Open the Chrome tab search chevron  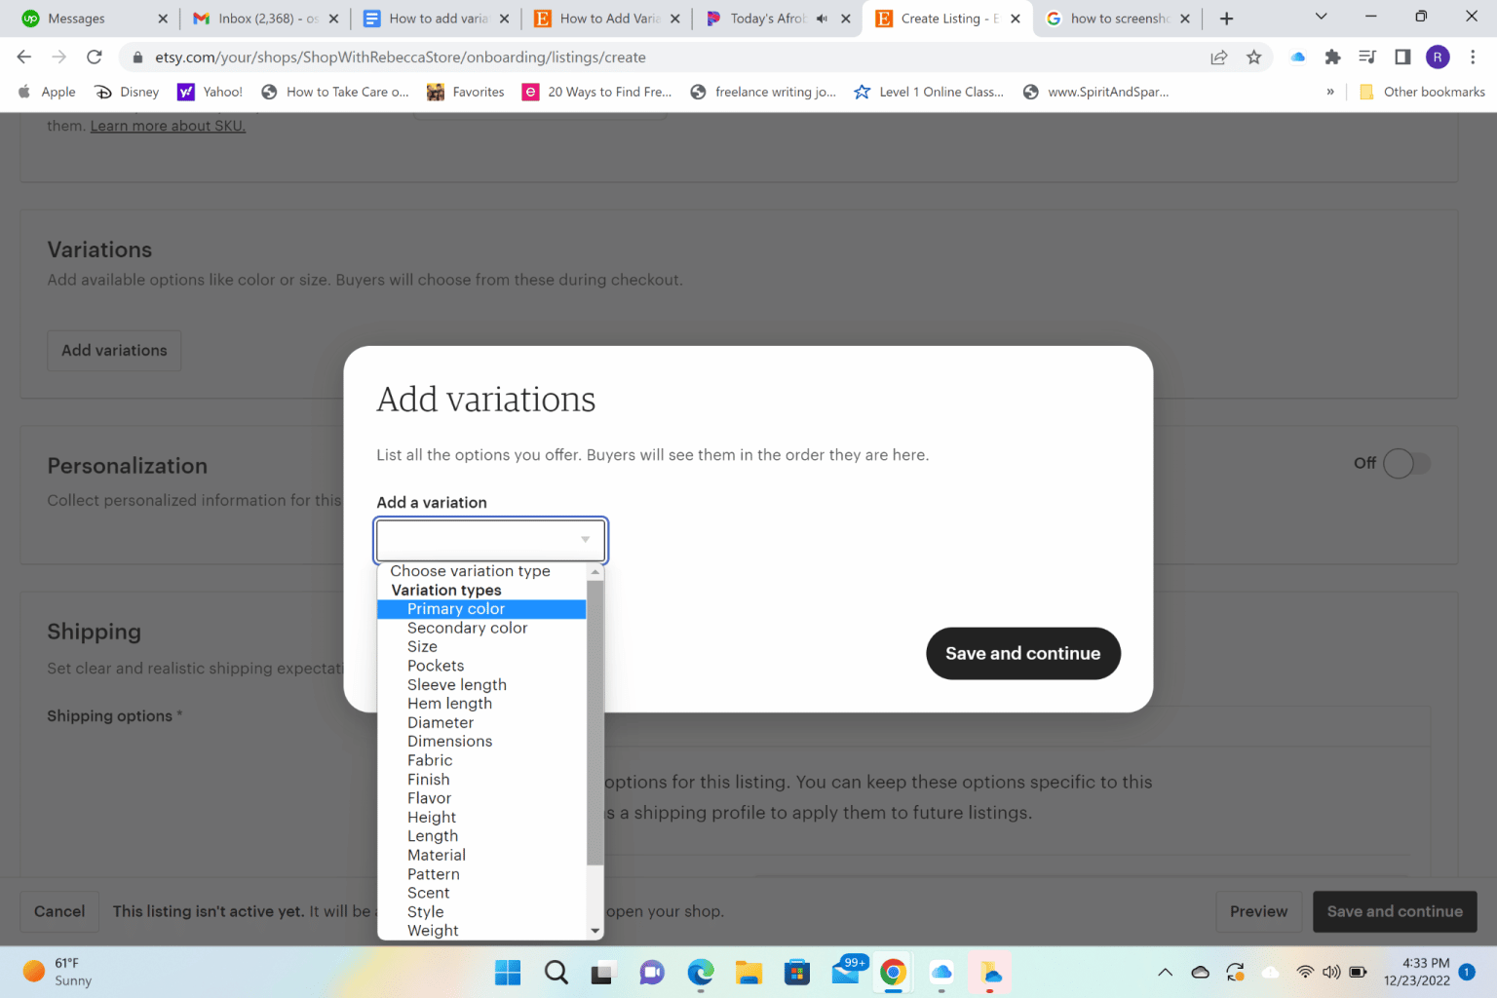click(1321, 18)
